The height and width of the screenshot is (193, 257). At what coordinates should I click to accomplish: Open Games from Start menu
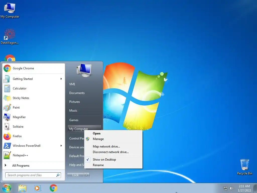(74, 120)
